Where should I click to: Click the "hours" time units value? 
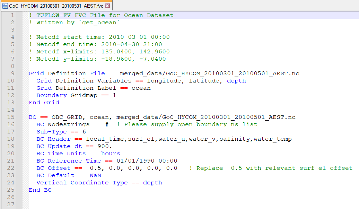click(111, 154)
